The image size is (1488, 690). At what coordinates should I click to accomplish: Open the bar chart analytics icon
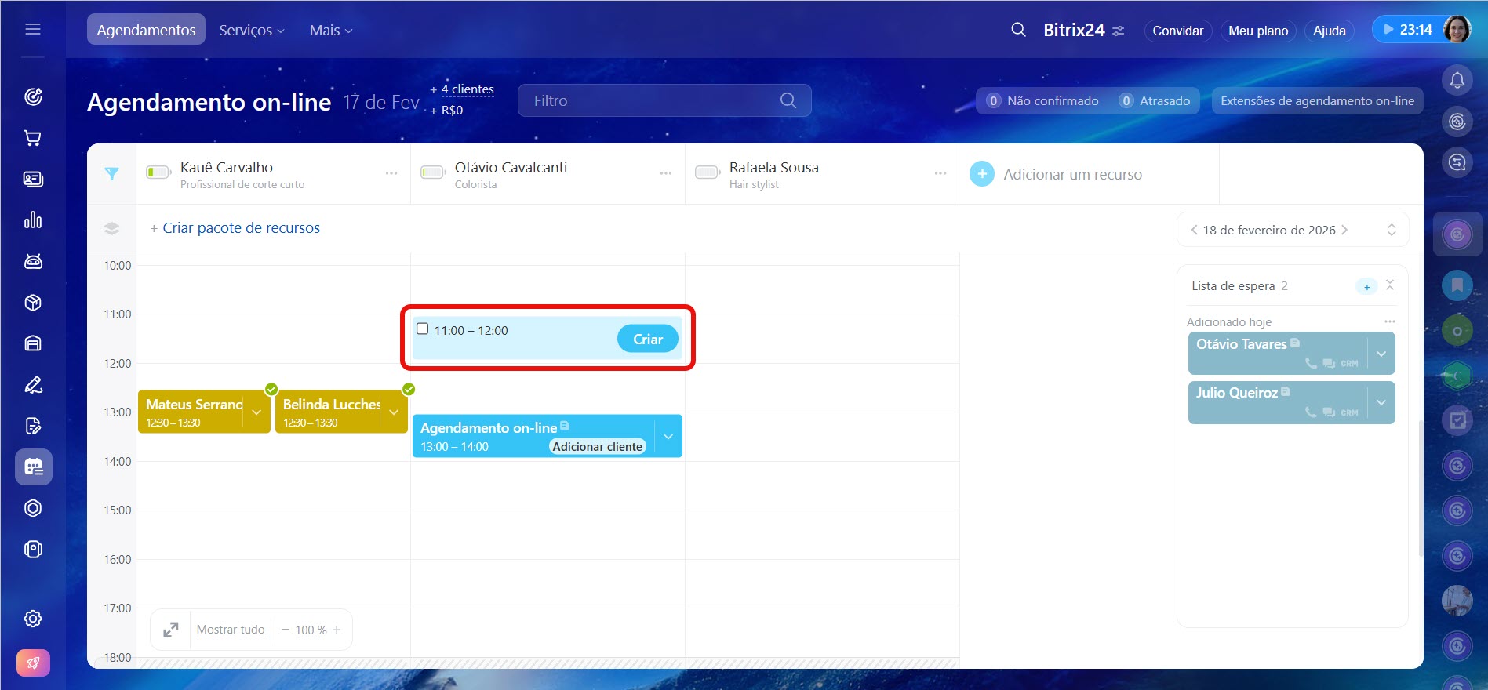[x=33, y=220]
